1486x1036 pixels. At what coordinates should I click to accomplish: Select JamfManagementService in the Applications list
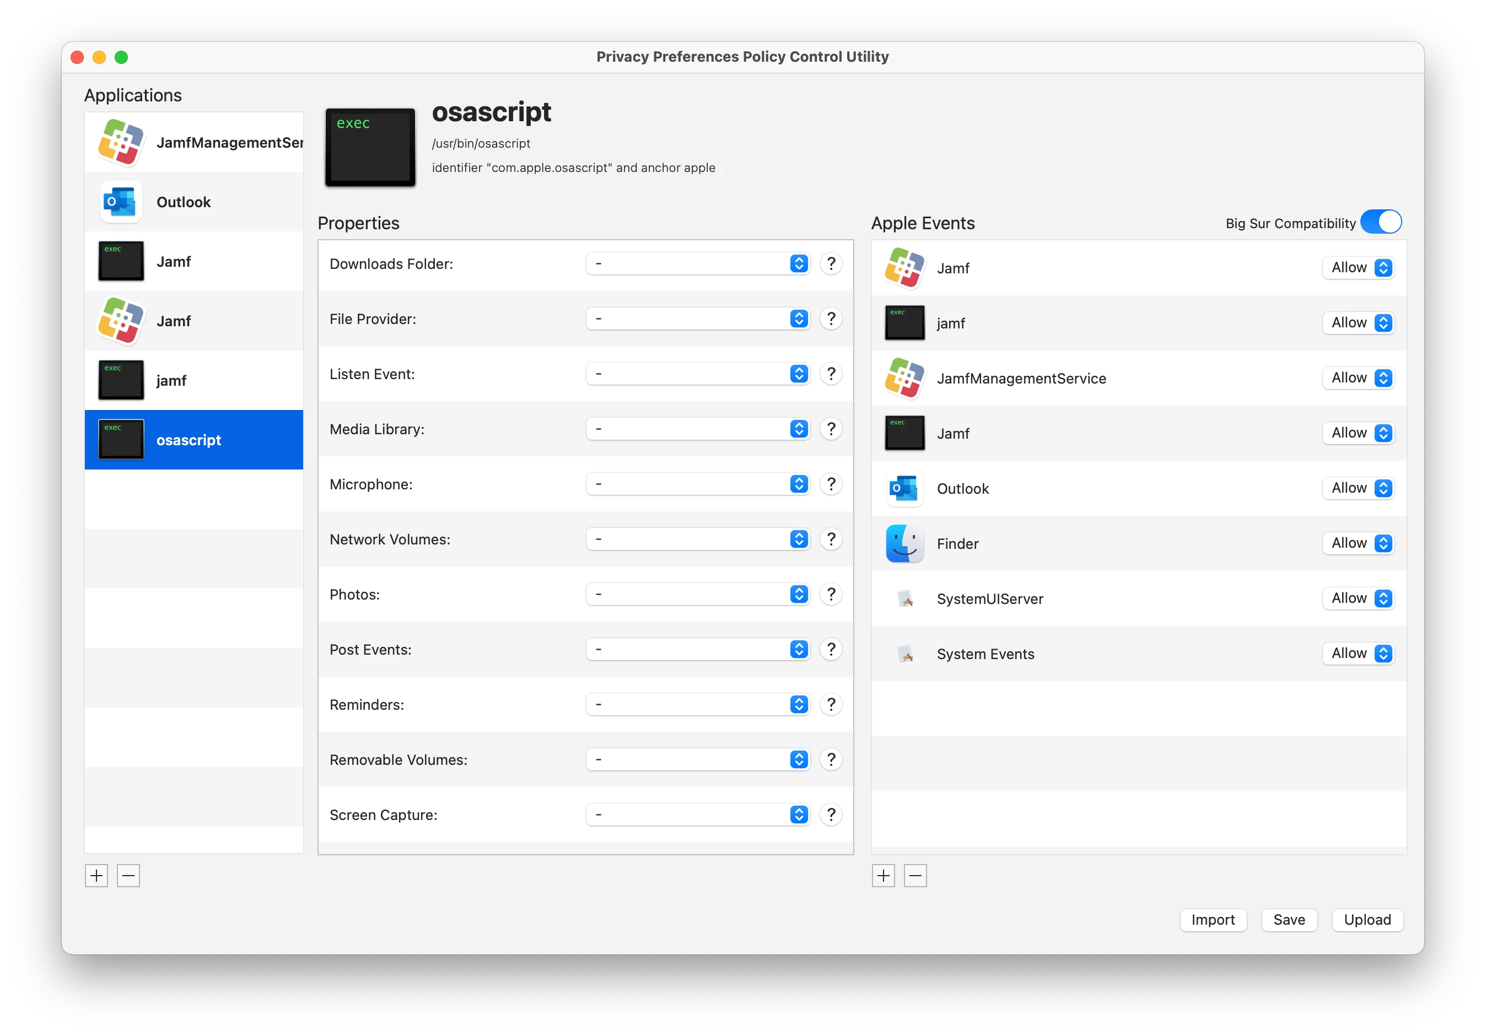pyautogui.click(x=193, y=142)
